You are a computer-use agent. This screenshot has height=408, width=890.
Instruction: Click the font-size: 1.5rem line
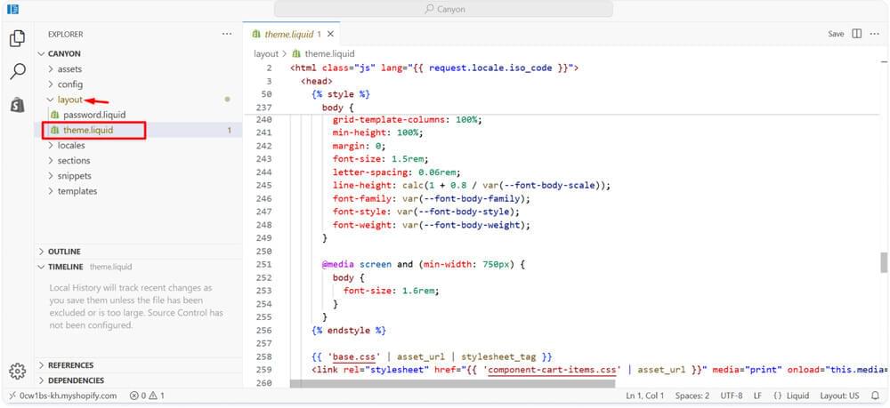[380, 159]
